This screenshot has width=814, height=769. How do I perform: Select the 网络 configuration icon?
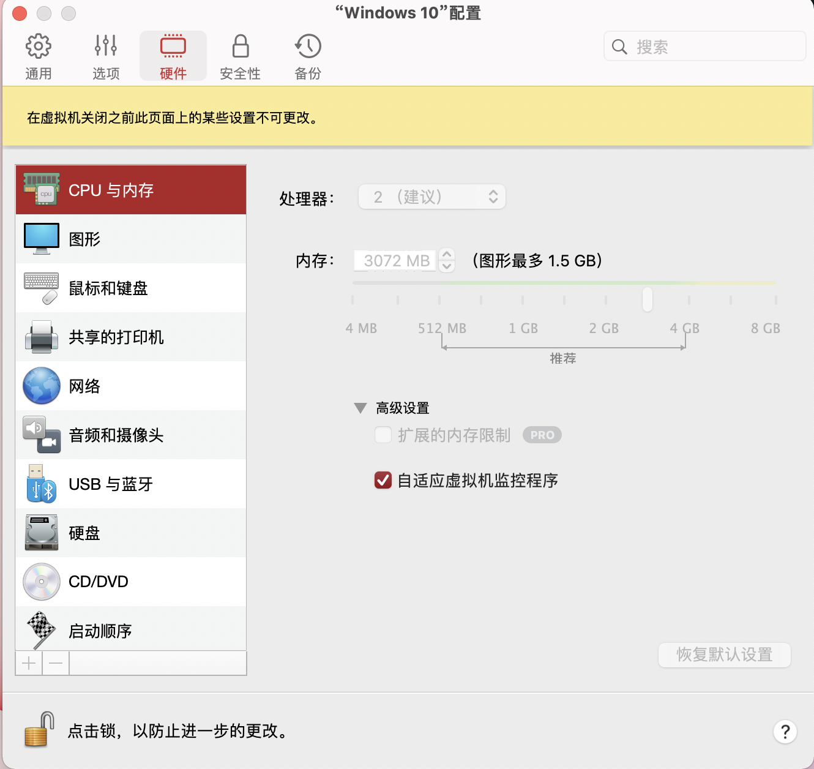point(40,386)
